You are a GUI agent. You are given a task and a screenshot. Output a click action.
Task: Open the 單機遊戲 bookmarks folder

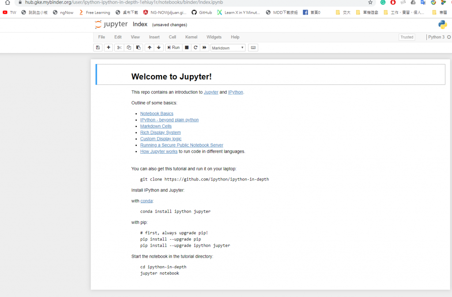[x=367, y=12]
